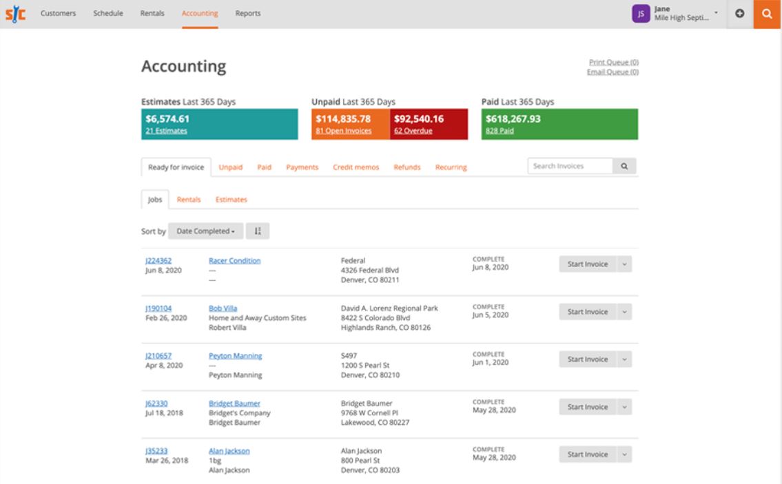Click the SC logo in the header
Image resolution: width=782 pixels, height=484 pixels.
click(15, 14)
